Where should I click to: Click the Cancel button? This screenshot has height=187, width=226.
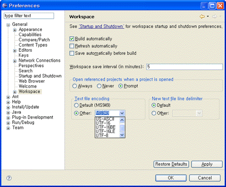click(205, 178)
